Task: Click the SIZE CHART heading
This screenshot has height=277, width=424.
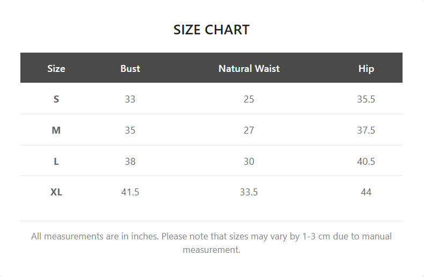Action: [x=211, y=30]
